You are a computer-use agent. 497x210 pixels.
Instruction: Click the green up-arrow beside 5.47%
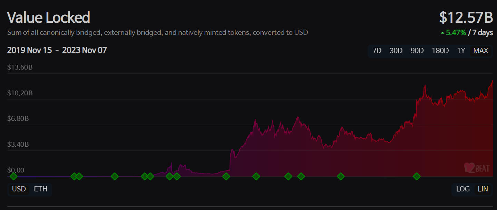[x=442, y=33]
